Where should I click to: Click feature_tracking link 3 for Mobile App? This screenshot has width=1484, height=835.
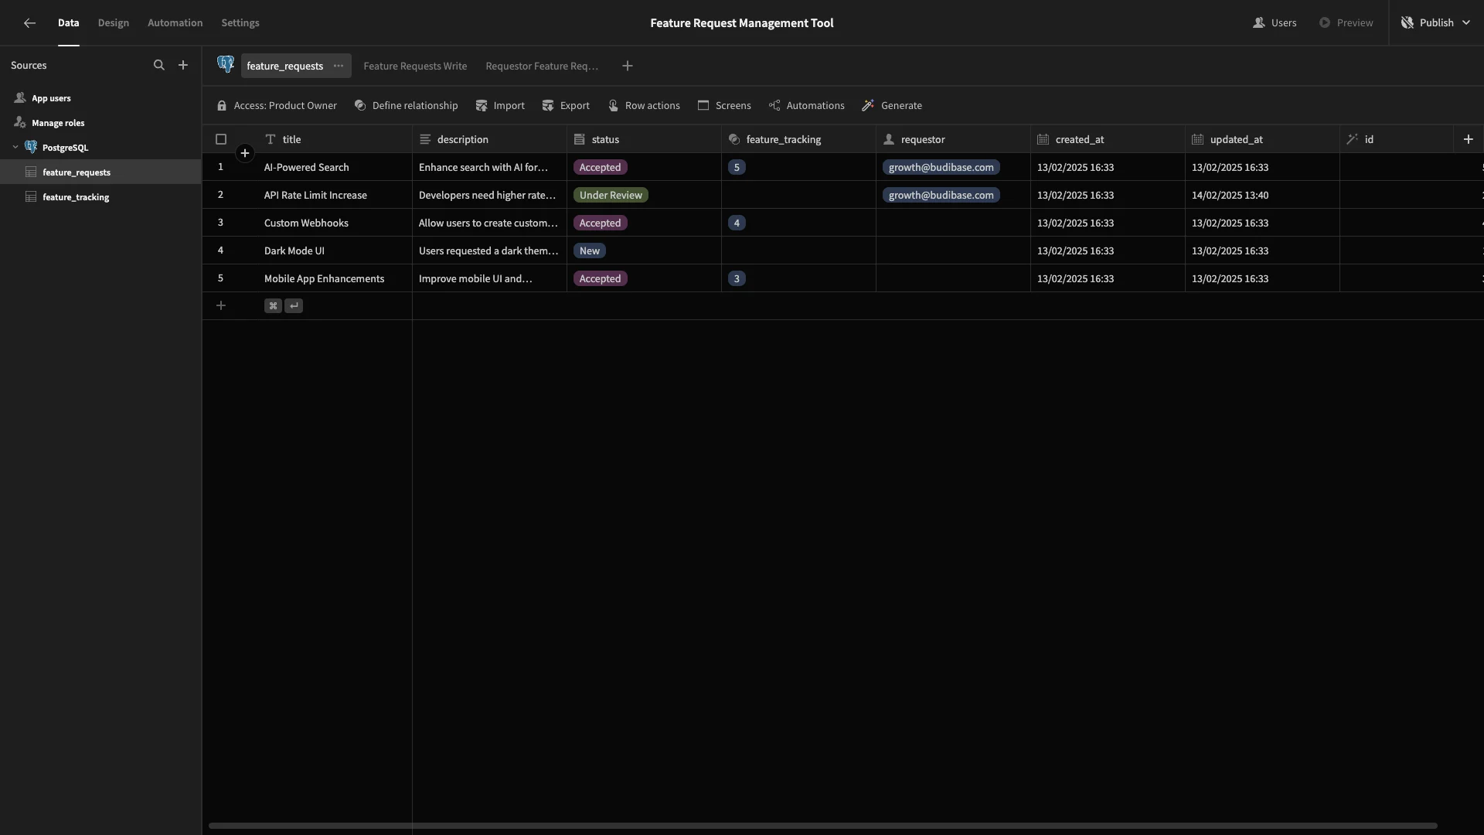coord(737,278)
